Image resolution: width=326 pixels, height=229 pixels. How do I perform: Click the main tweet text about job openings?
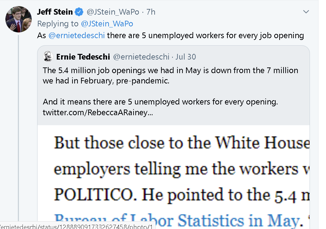coord(170,36)
